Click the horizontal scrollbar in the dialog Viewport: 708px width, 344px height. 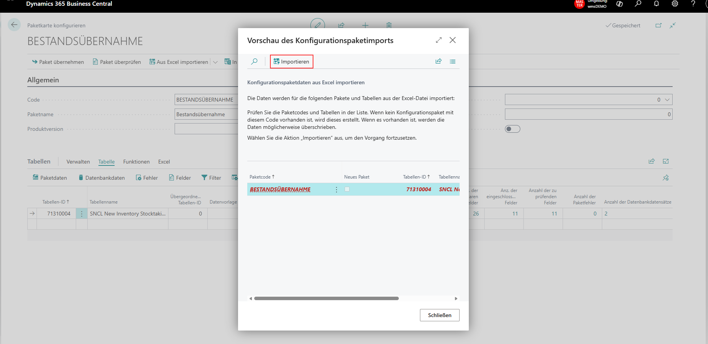[327, 298]
